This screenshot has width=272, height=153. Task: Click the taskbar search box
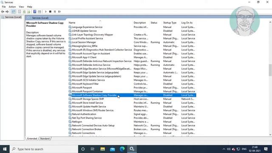pyautogui.click(x=44, y=149)
